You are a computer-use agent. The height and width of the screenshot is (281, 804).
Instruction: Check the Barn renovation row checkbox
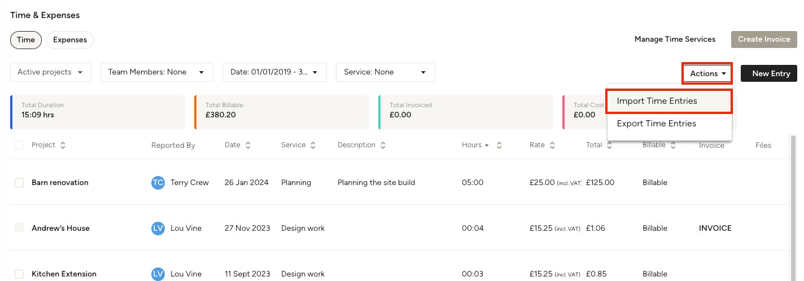[19, 182]
